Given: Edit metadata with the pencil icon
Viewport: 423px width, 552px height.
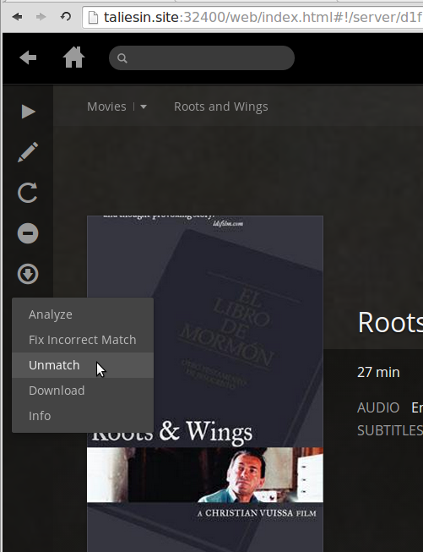Looking at the screenshot, I should [x=28, y=152].
